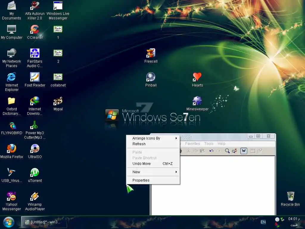Select the Power Mp3 Cutter shortcut
The height and width of the screenshot is (229, 305).
tap(35, 130)
